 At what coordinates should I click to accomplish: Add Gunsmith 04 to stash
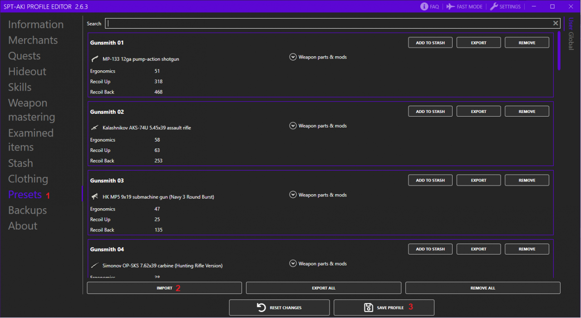point(430,249)
